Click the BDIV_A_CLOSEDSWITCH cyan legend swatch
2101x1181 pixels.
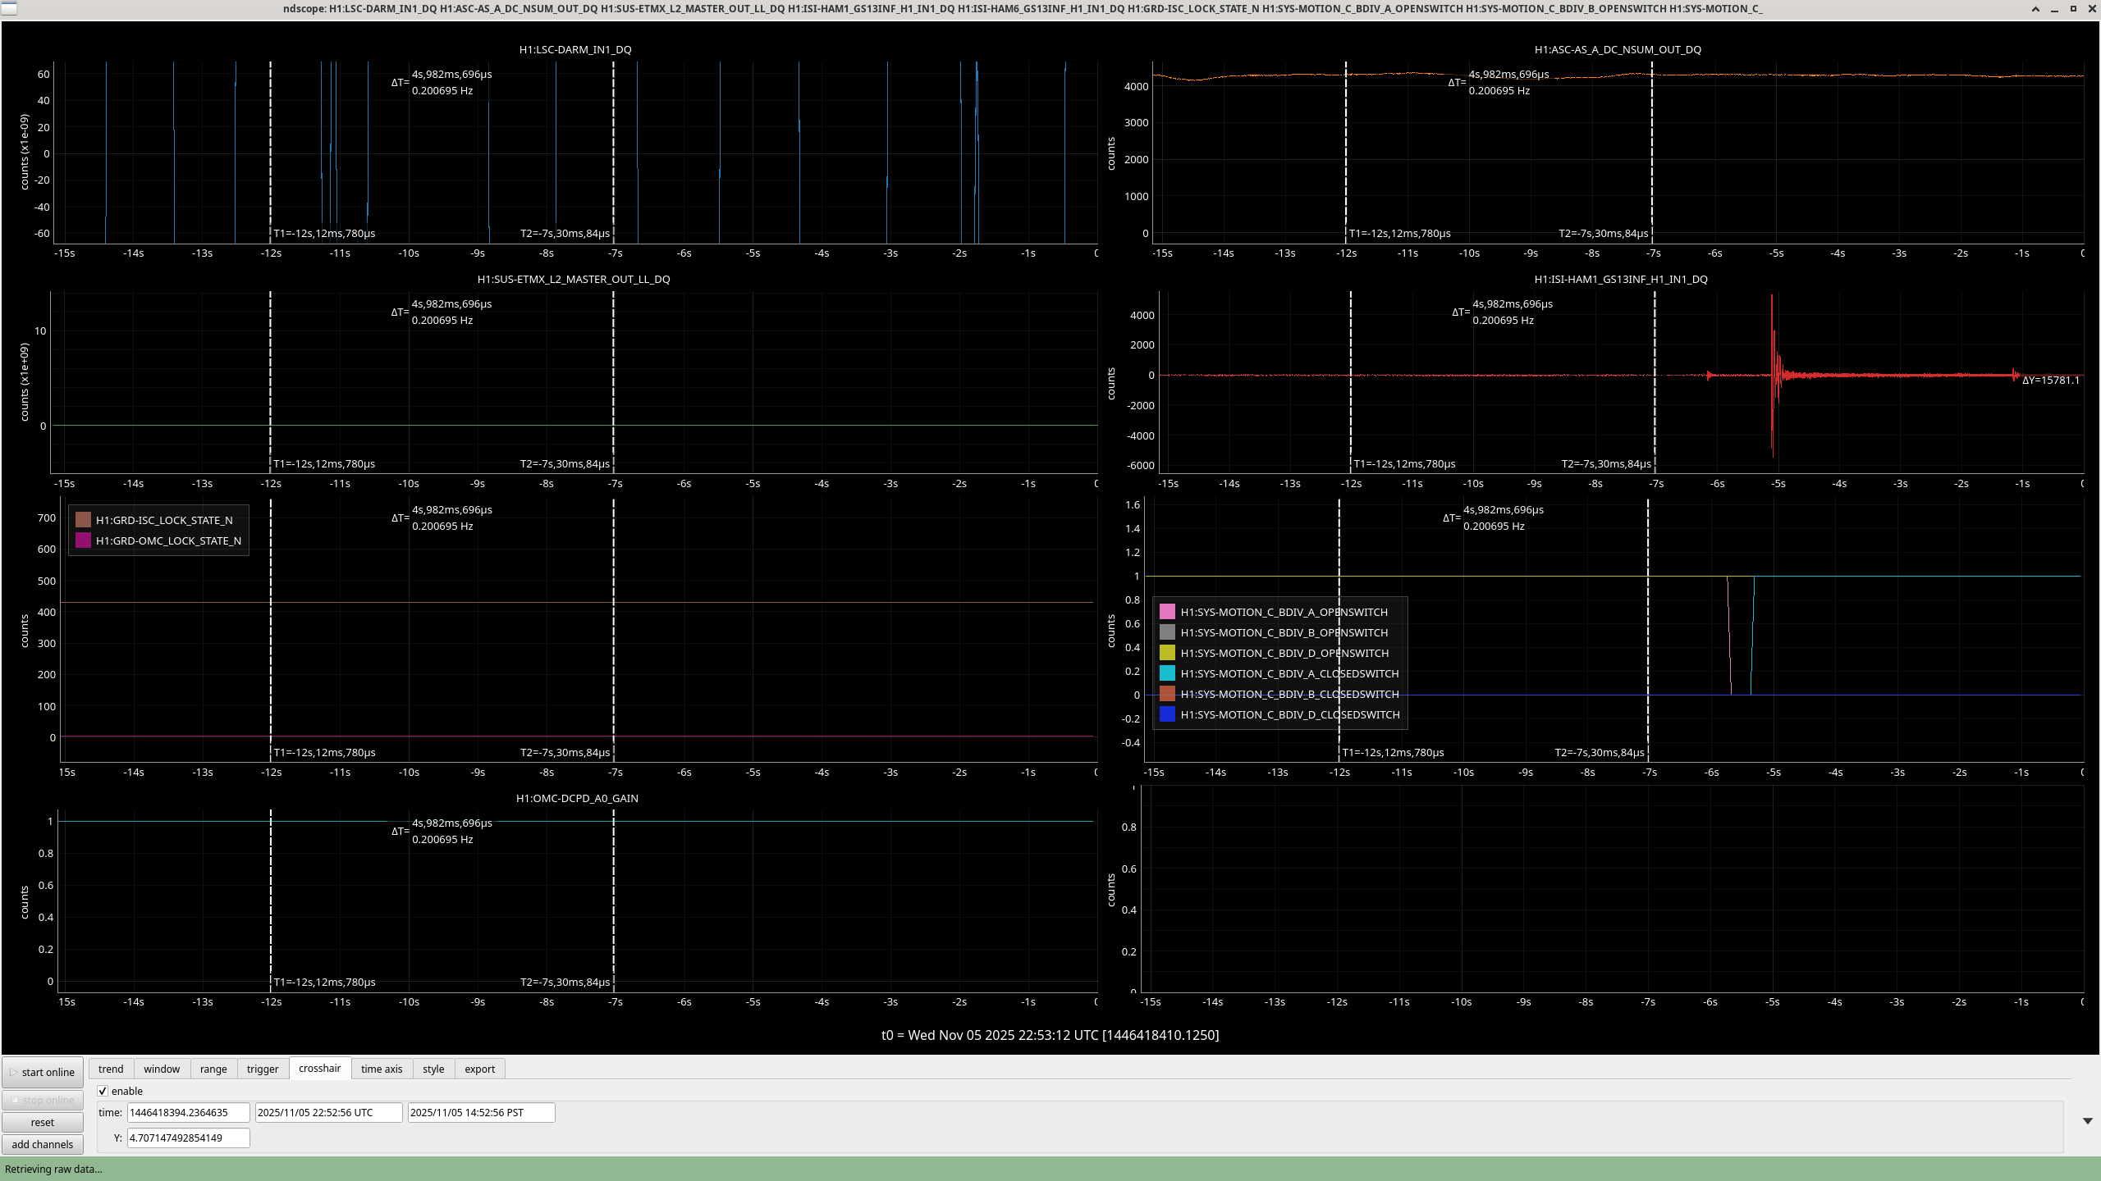[x=1167, y=673]
